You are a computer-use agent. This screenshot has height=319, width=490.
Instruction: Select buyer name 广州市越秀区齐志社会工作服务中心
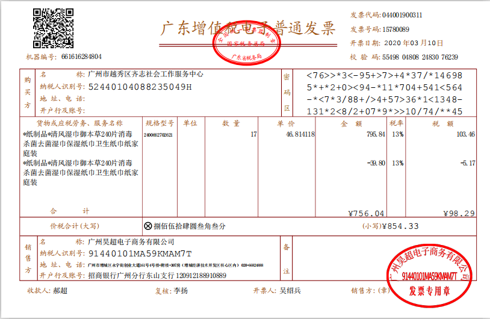[x=146, y=74]
